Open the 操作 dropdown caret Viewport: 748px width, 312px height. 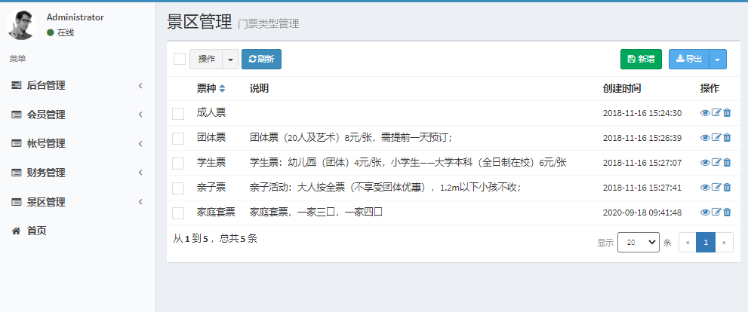pyautogui.click(x=230, y=60)
